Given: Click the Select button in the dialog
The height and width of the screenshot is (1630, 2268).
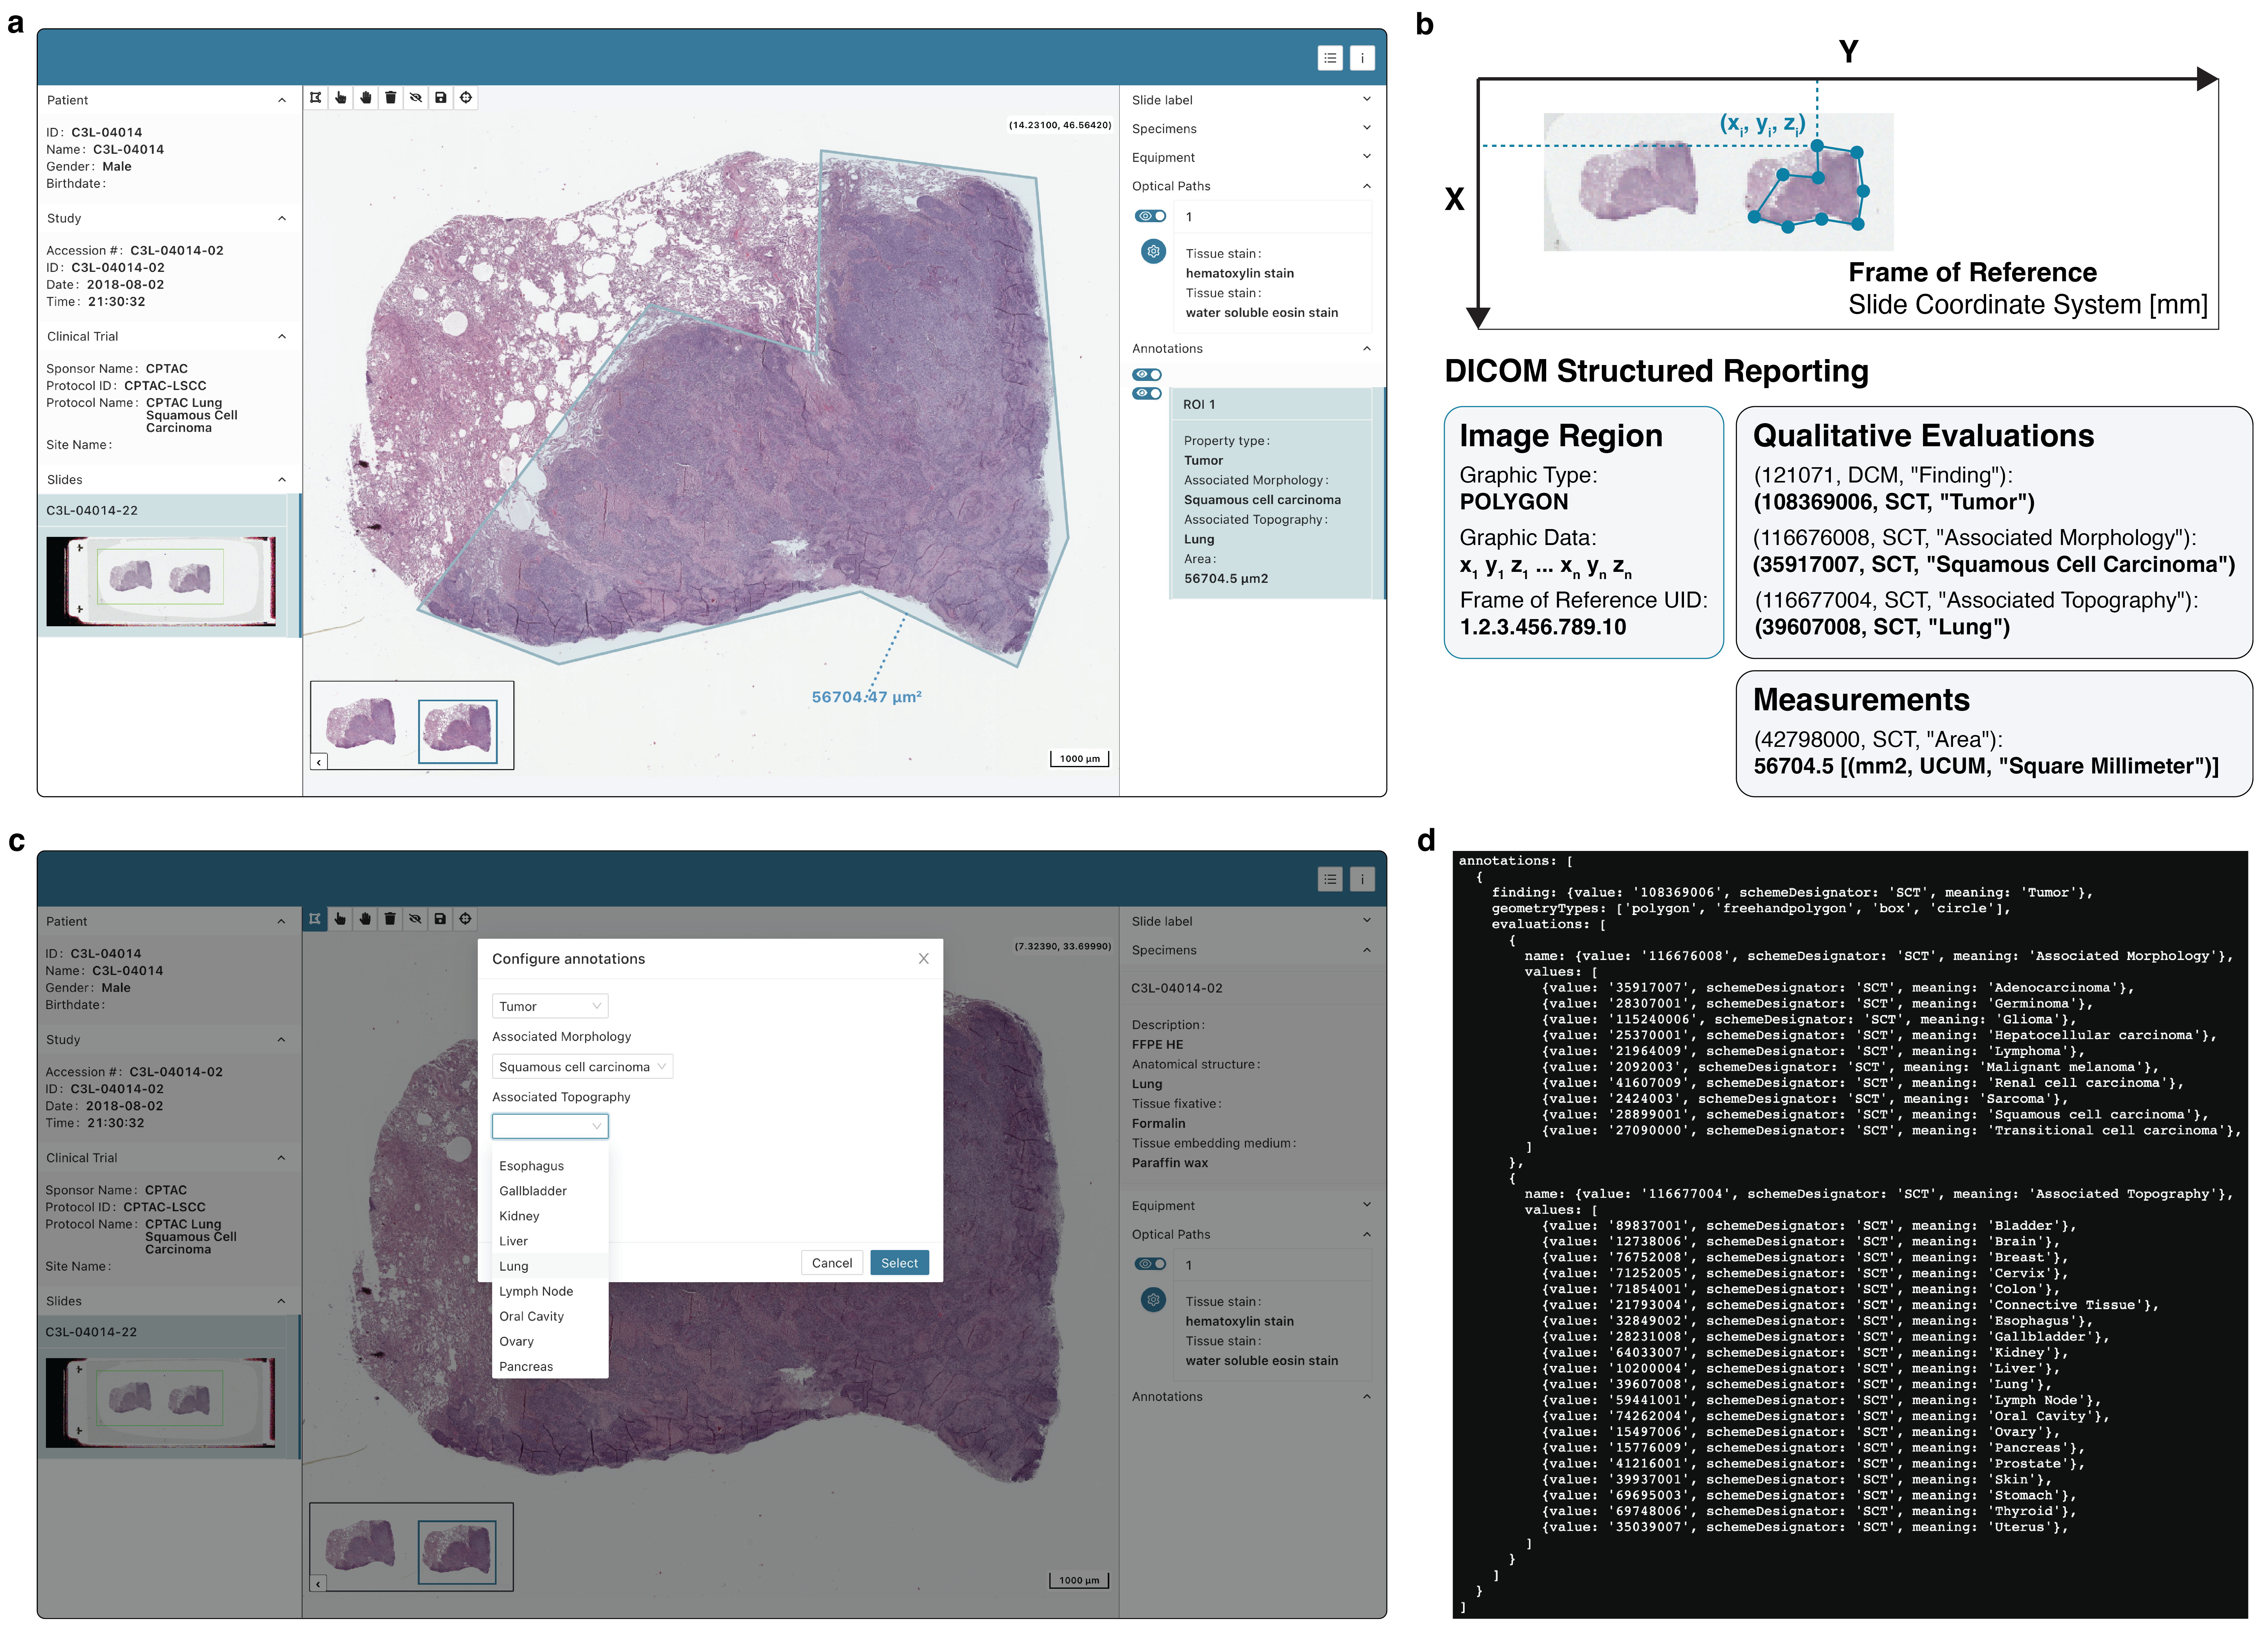Looking at the screenshot, I should (899, 1263).
